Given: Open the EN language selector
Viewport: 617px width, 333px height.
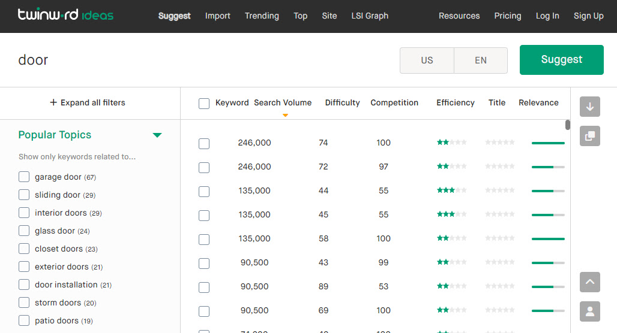Looking at the screenshot, I should 481,60.
